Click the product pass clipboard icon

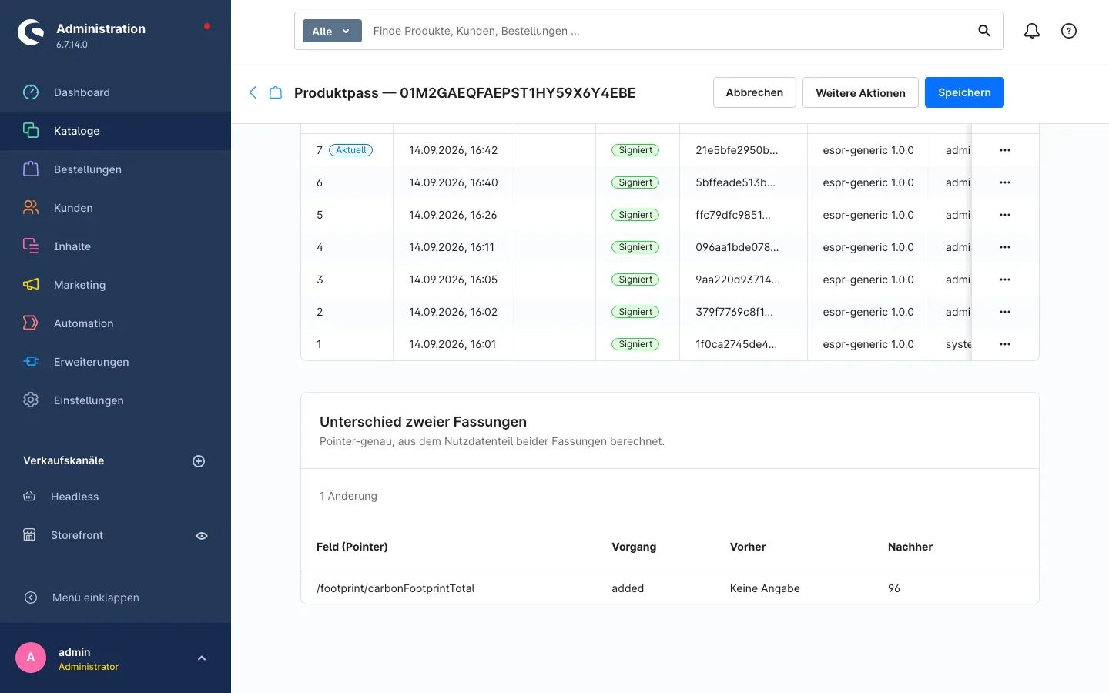click(x=276, y=92)
